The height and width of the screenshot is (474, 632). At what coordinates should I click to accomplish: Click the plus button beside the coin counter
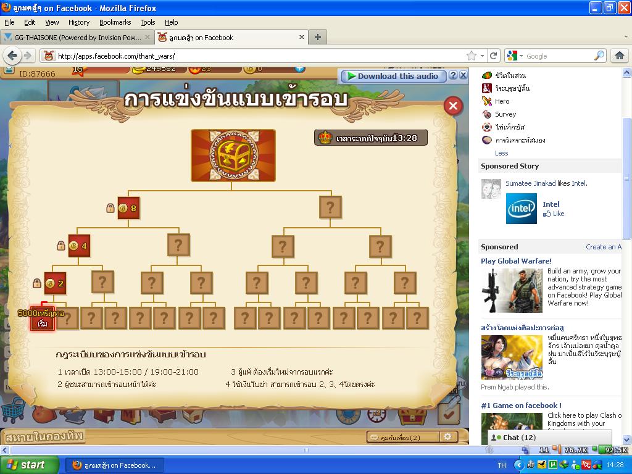pos(299,69)
